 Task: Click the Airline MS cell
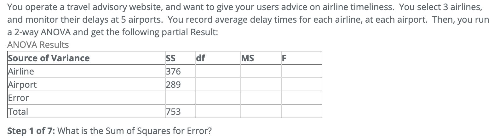[x=261, y=71]
